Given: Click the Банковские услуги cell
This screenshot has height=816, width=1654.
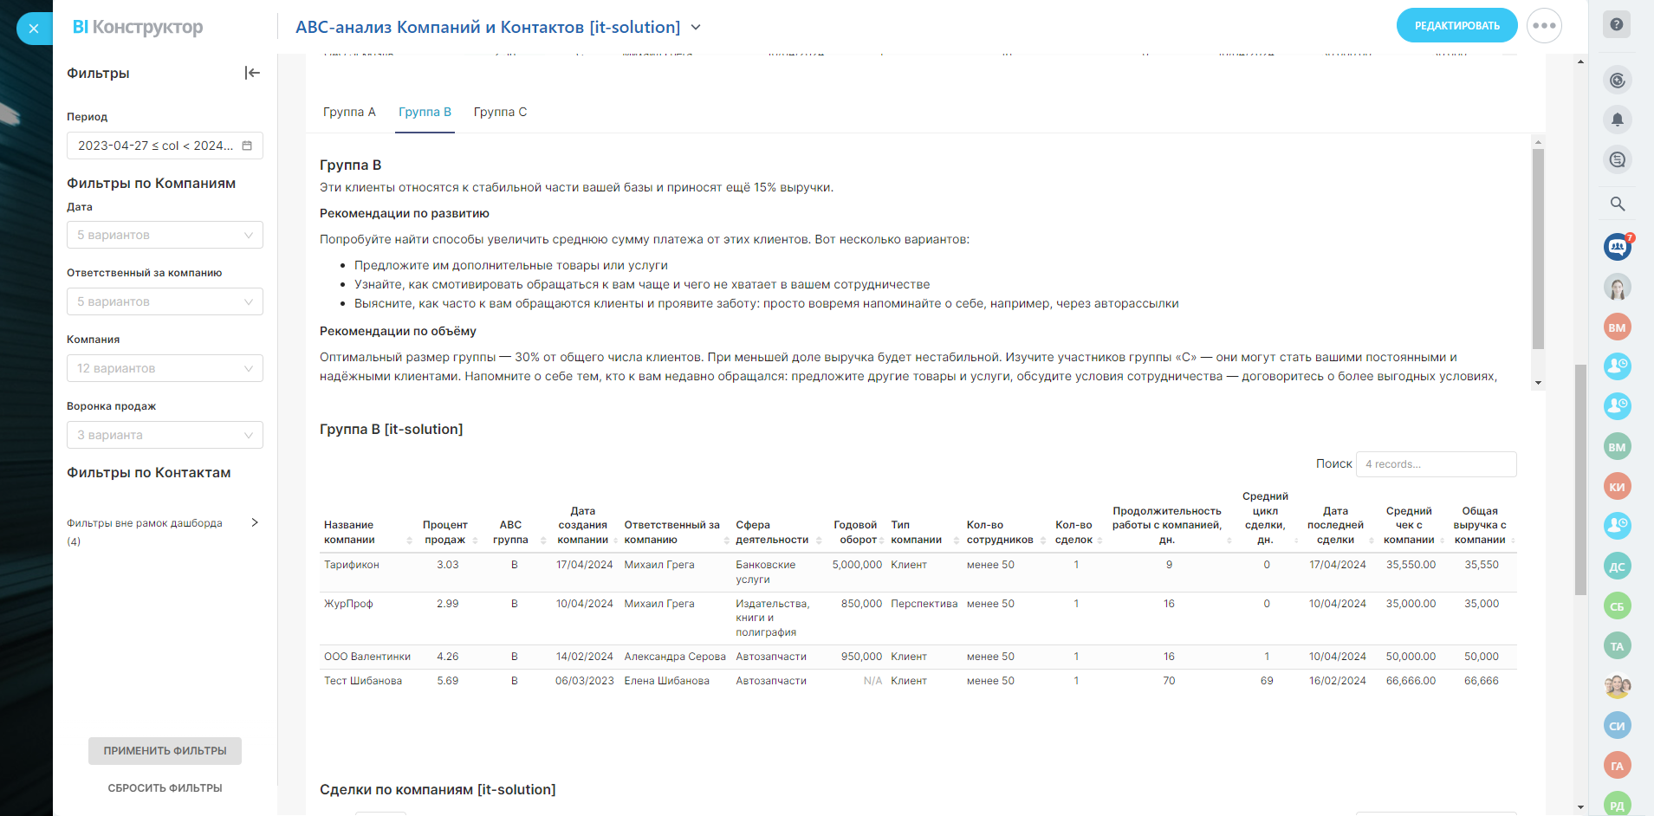Looking at the screenshot, I should pos(766,572).
